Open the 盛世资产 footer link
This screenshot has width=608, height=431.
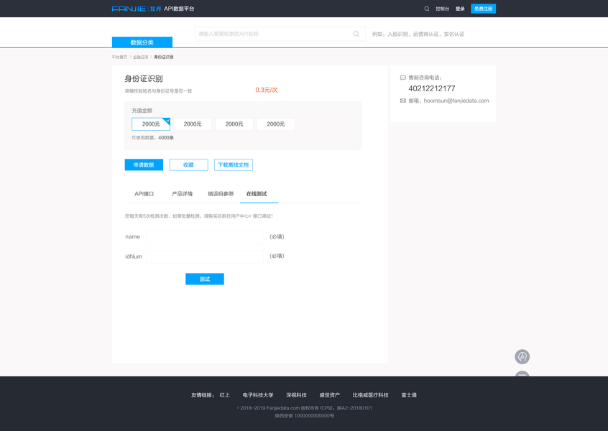(330, 395)
